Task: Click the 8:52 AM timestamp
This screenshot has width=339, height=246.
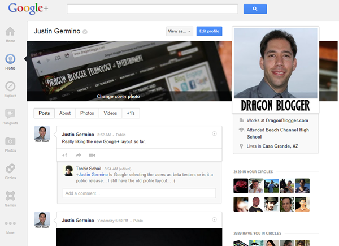Action: coord(104,135)
